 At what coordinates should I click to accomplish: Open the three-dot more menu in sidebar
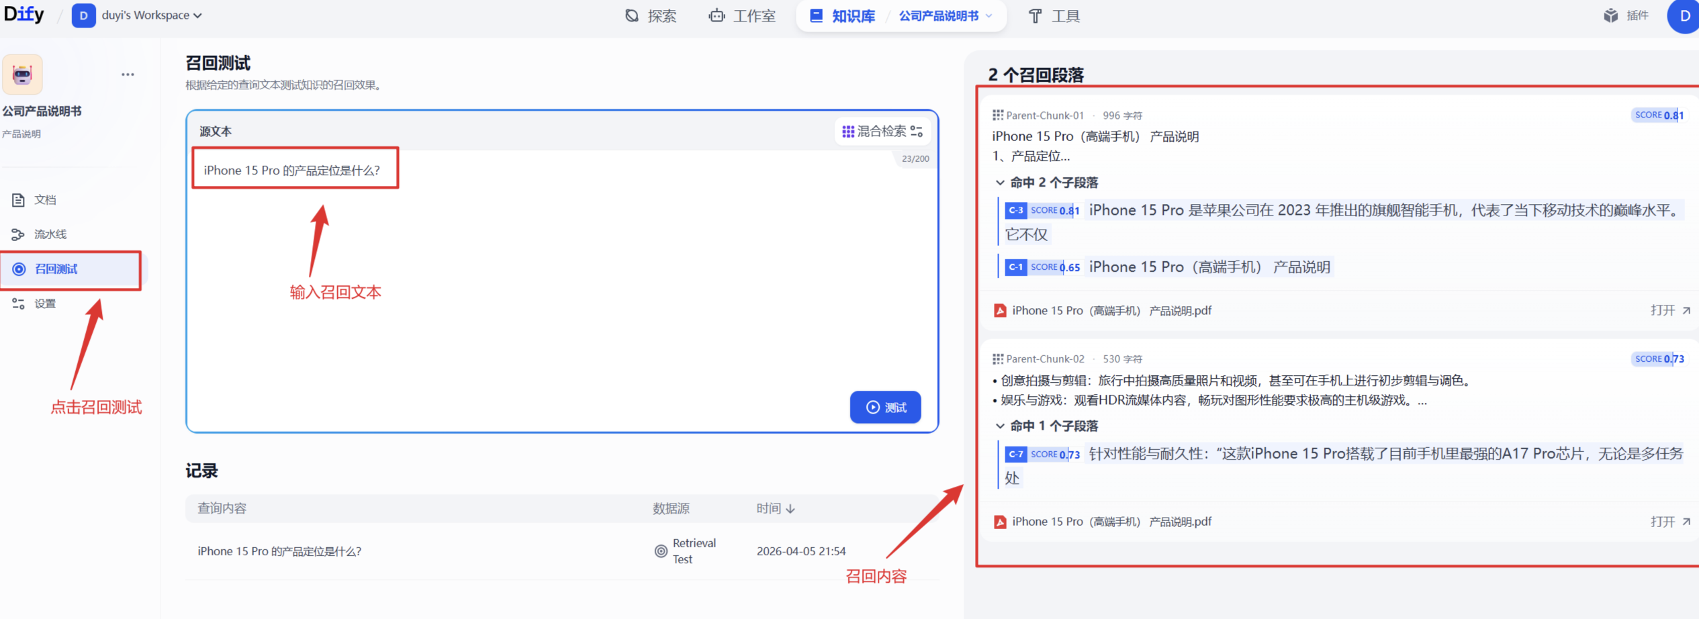tap(128, 75)
